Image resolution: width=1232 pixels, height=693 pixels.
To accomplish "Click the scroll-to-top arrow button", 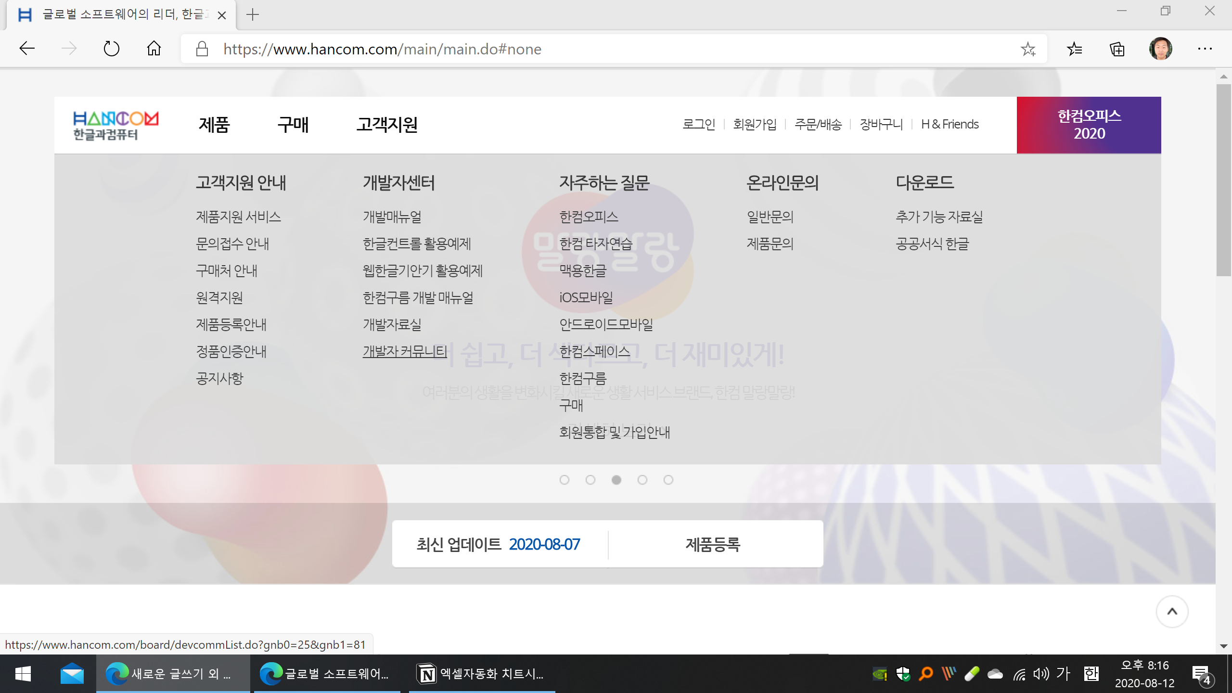I will point(1172,612).
